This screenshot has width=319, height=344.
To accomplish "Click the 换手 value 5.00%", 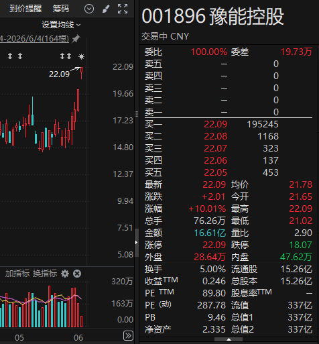I will click(x=212, y=269).
